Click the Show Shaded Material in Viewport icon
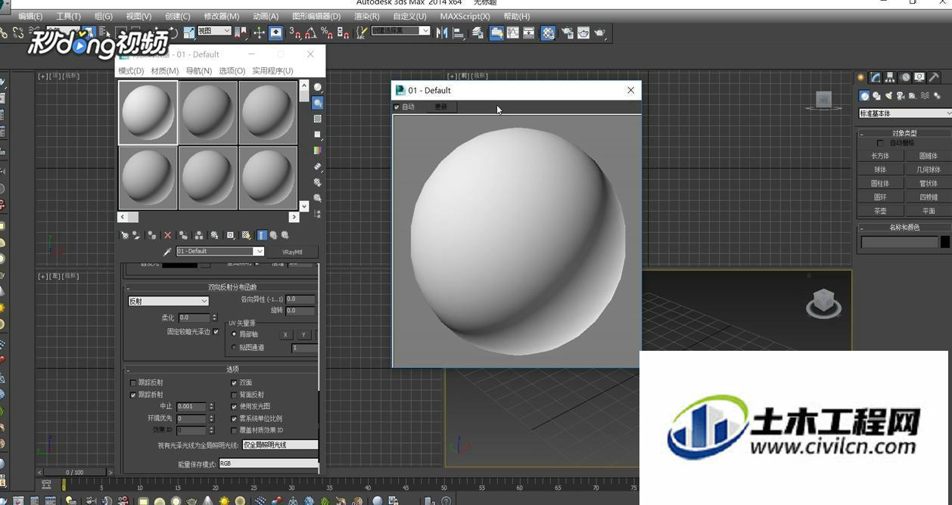 click(247, 235)
